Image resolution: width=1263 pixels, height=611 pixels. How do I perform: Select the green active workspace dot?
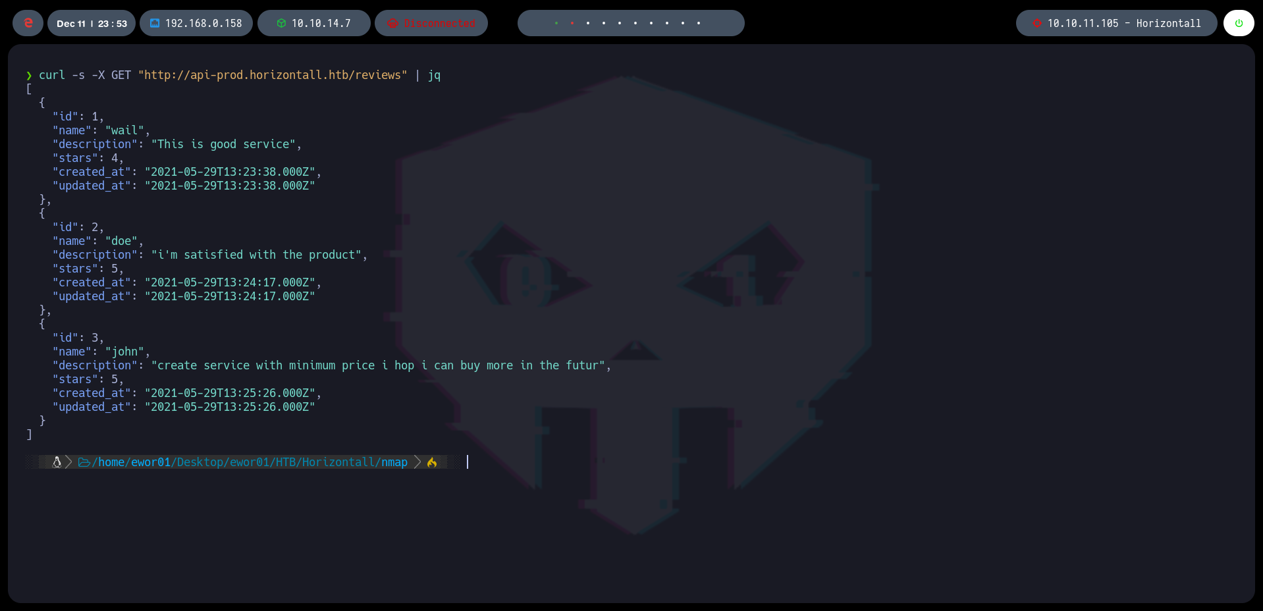[x=556, y=23]
